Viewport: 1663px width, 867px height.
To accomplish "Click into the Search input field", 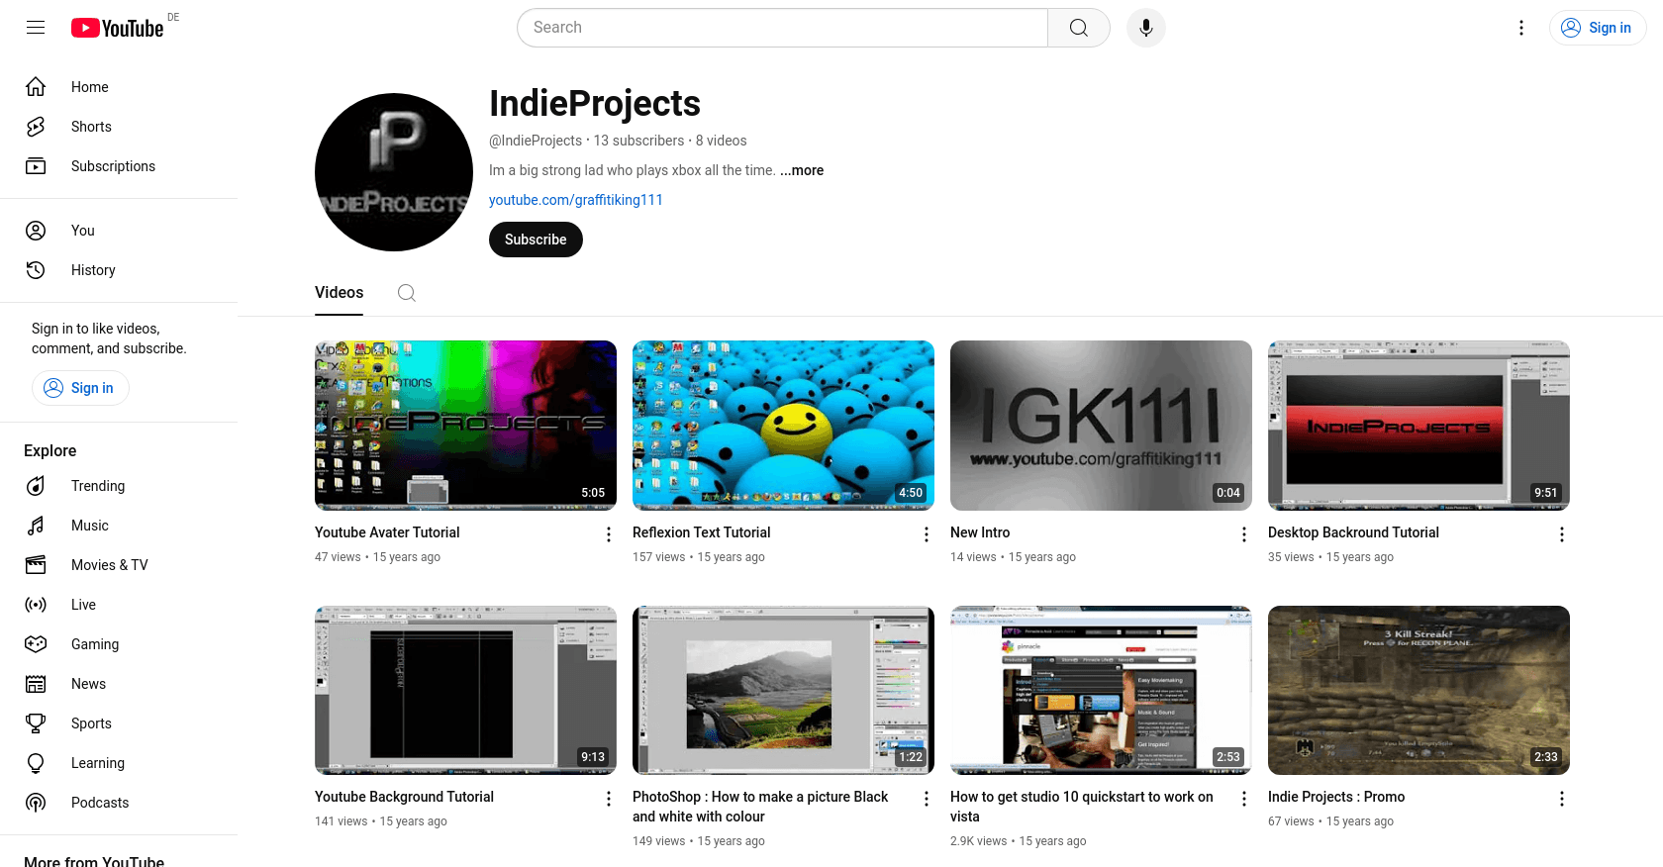I will click(782, 28).
